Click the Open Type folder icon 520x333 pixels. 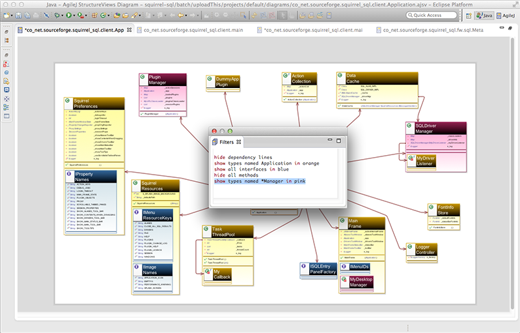tap(116, 15)
